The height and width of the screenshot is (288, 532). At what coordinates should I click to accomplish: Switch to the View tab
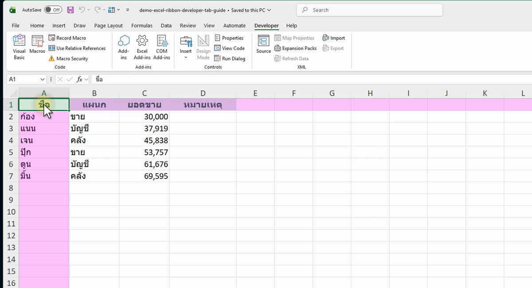click(x=209, y=26)
